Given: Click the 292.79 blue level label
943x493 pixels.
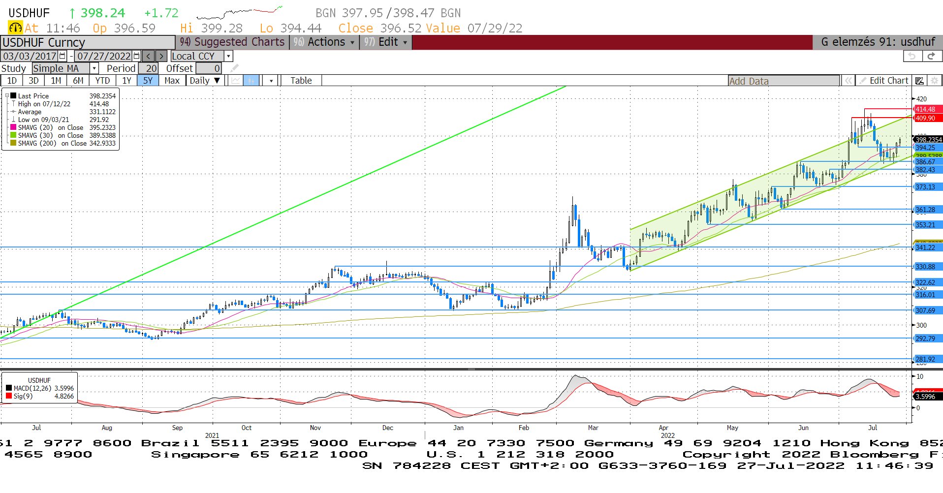Looking at the screenshot, I should click(x=927, y=339).
